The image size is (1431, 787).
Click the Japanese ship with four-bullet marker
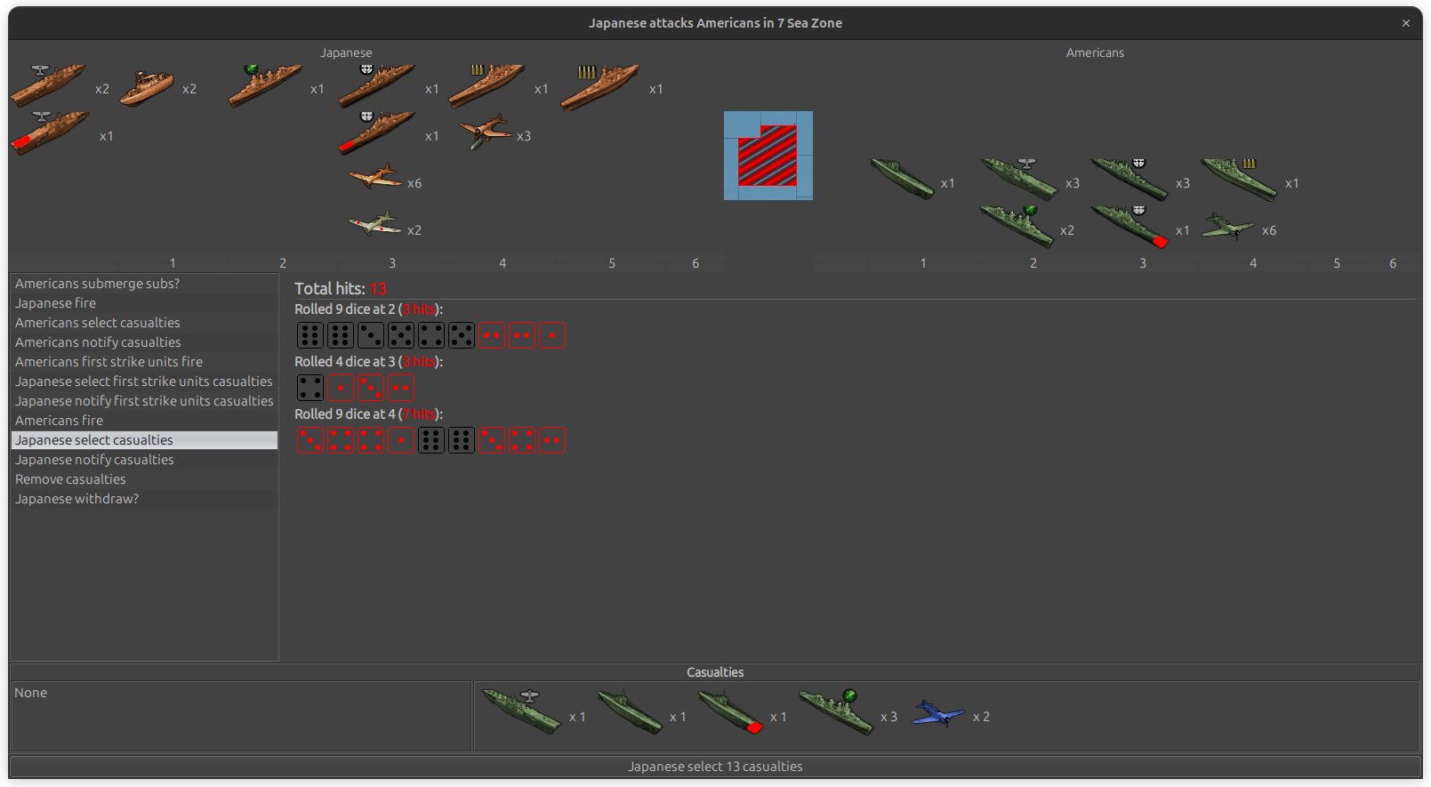[x=600, y=87]
